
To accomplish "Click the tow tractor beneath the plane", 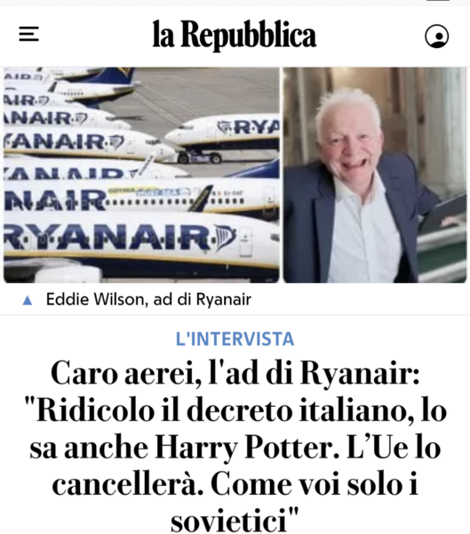I will (x=200, y=157).
